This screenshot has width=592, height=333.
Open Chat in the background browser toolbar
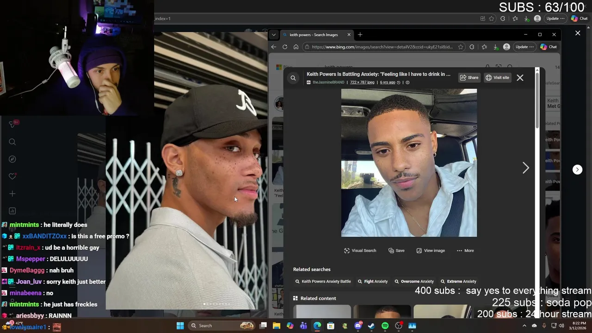(580, 18)
